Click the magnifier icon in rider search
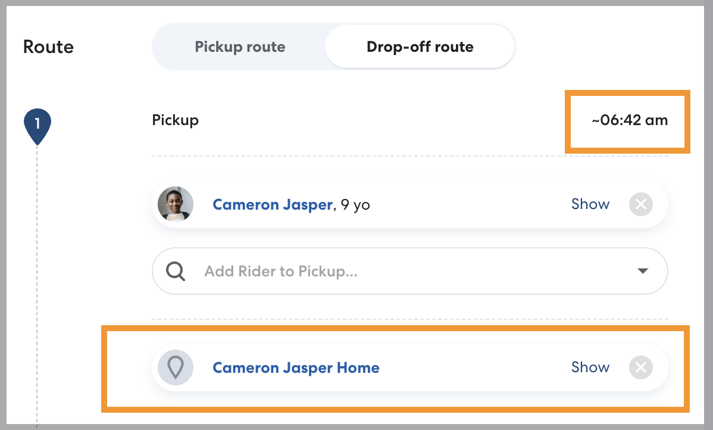The width and height of the screenshot is (713, 430). (175, 272)
